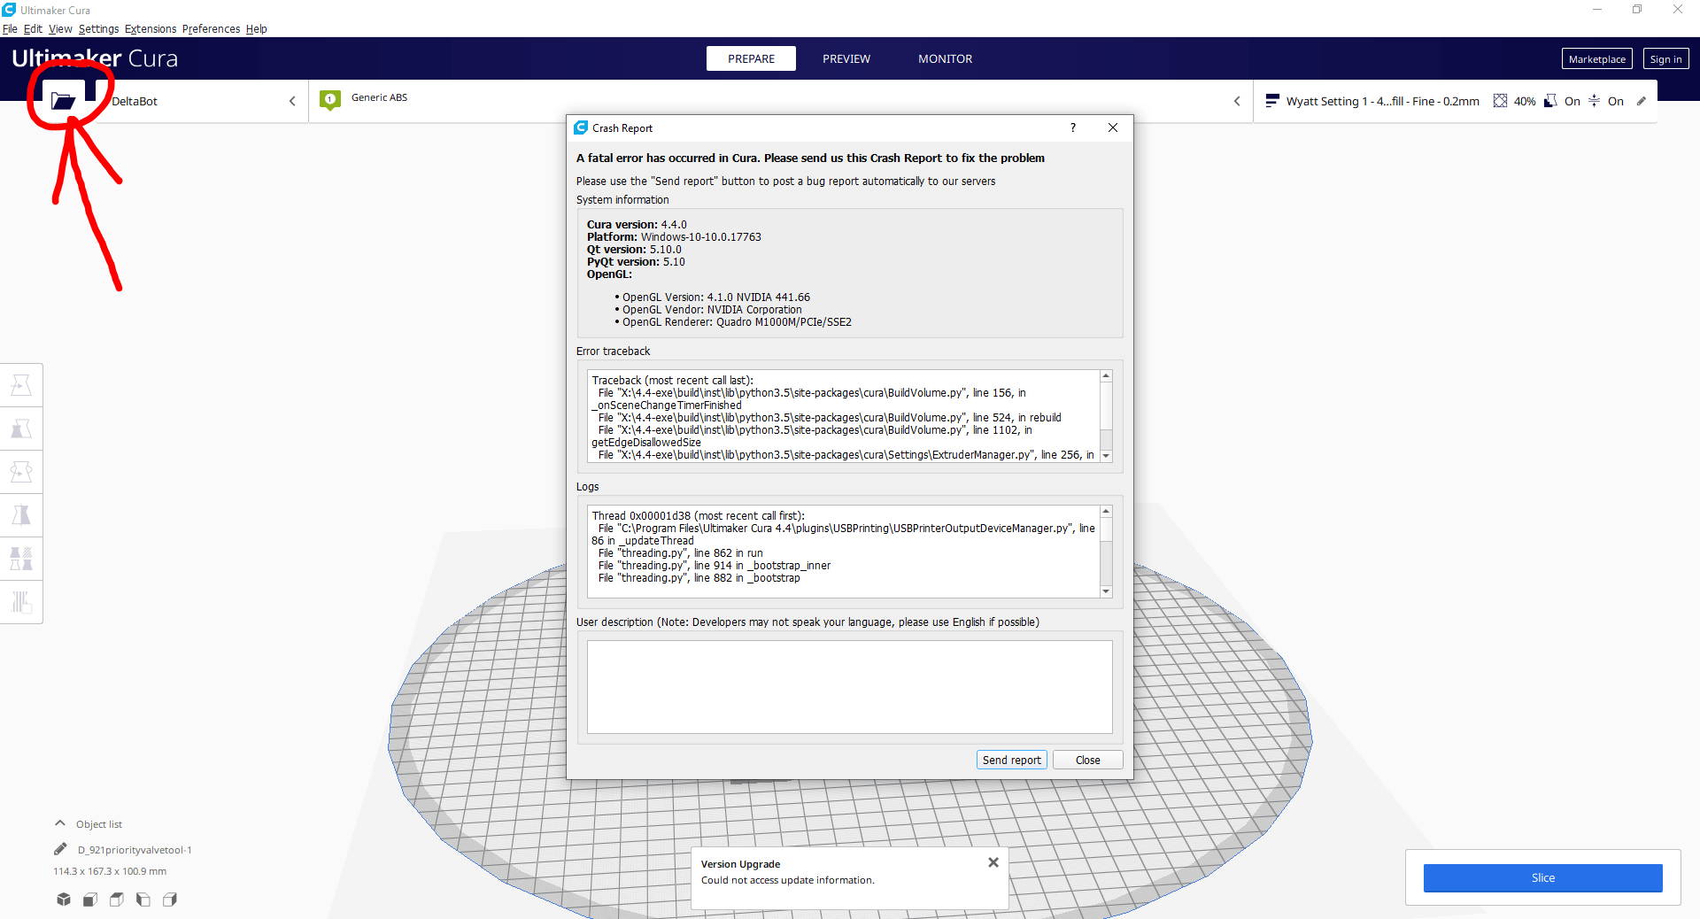Click Send report in crash dialog
Viewport: 1700px width, 919px height.
1012,760
